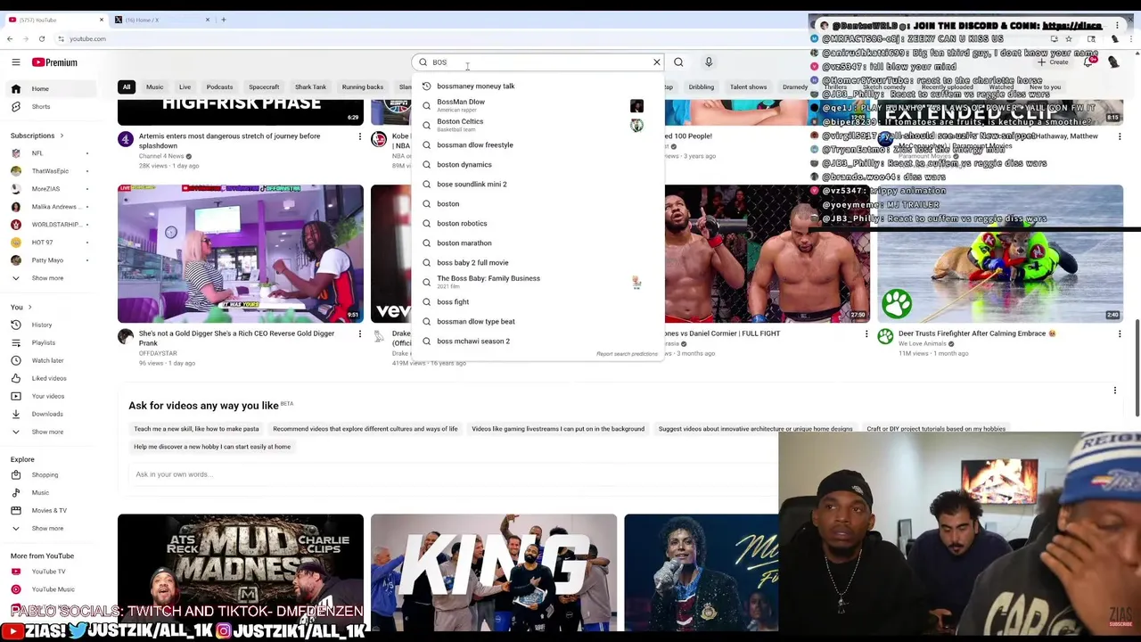Choose suggestion 'boss mchawi season 2'
The image size is (1141, 642).
click(x=538, y=342)
